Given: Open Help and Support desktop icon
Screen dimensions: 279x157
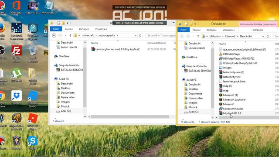Looking at the screenshot, I should click(x=33, y=31).
